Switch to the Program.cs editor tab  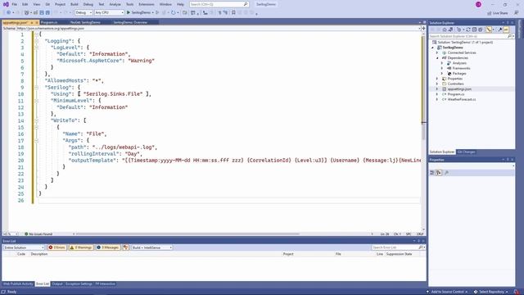[x=49, y=22]
